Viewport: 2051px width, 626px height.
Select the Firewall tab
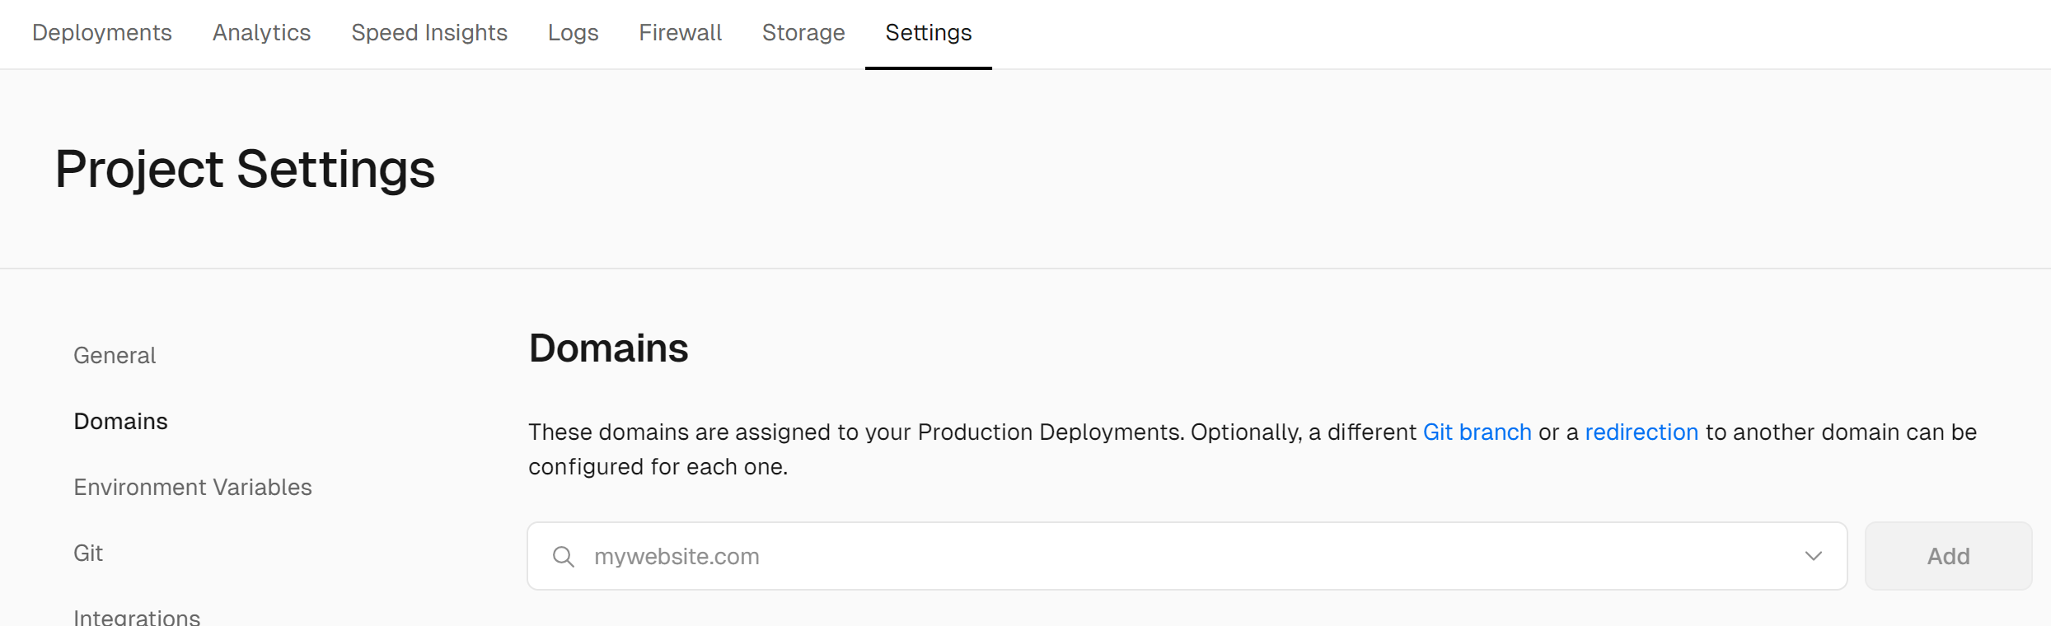[680, 33]
